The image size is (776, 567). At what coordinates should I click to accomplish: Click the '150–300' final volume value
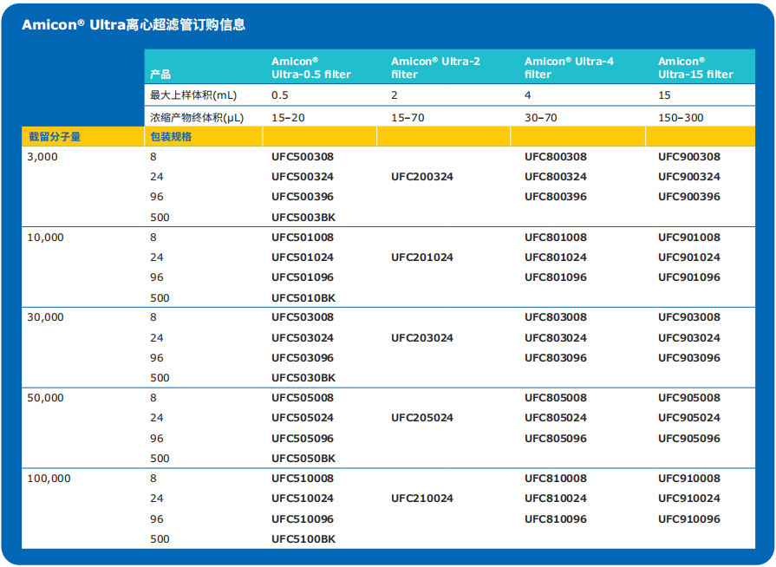[681, 118]
